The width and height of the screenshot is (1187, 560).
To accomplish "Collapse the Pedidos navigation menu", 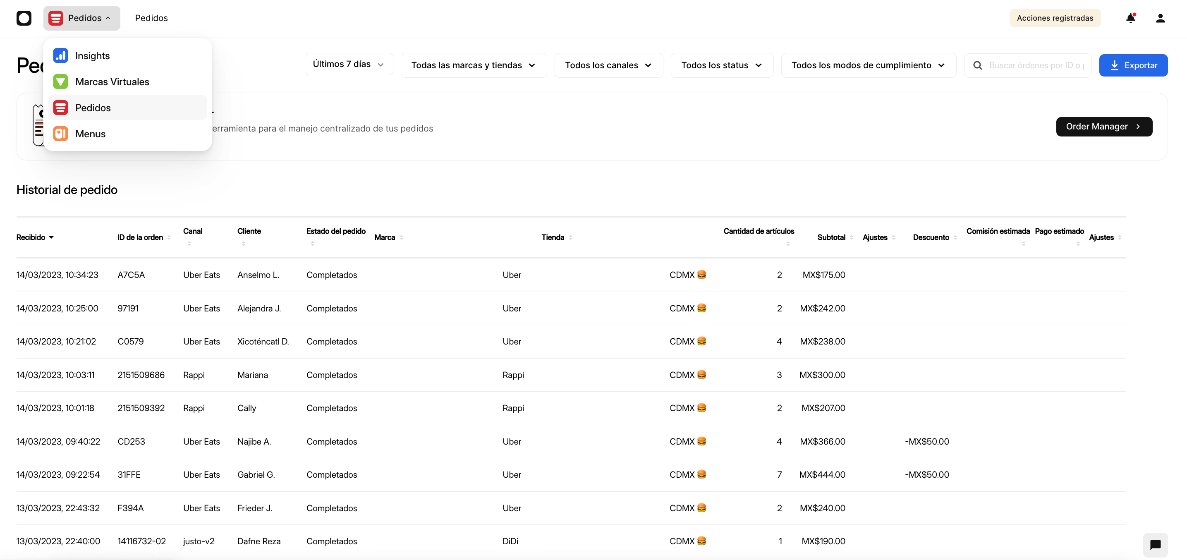I will (x=81, y=18).
